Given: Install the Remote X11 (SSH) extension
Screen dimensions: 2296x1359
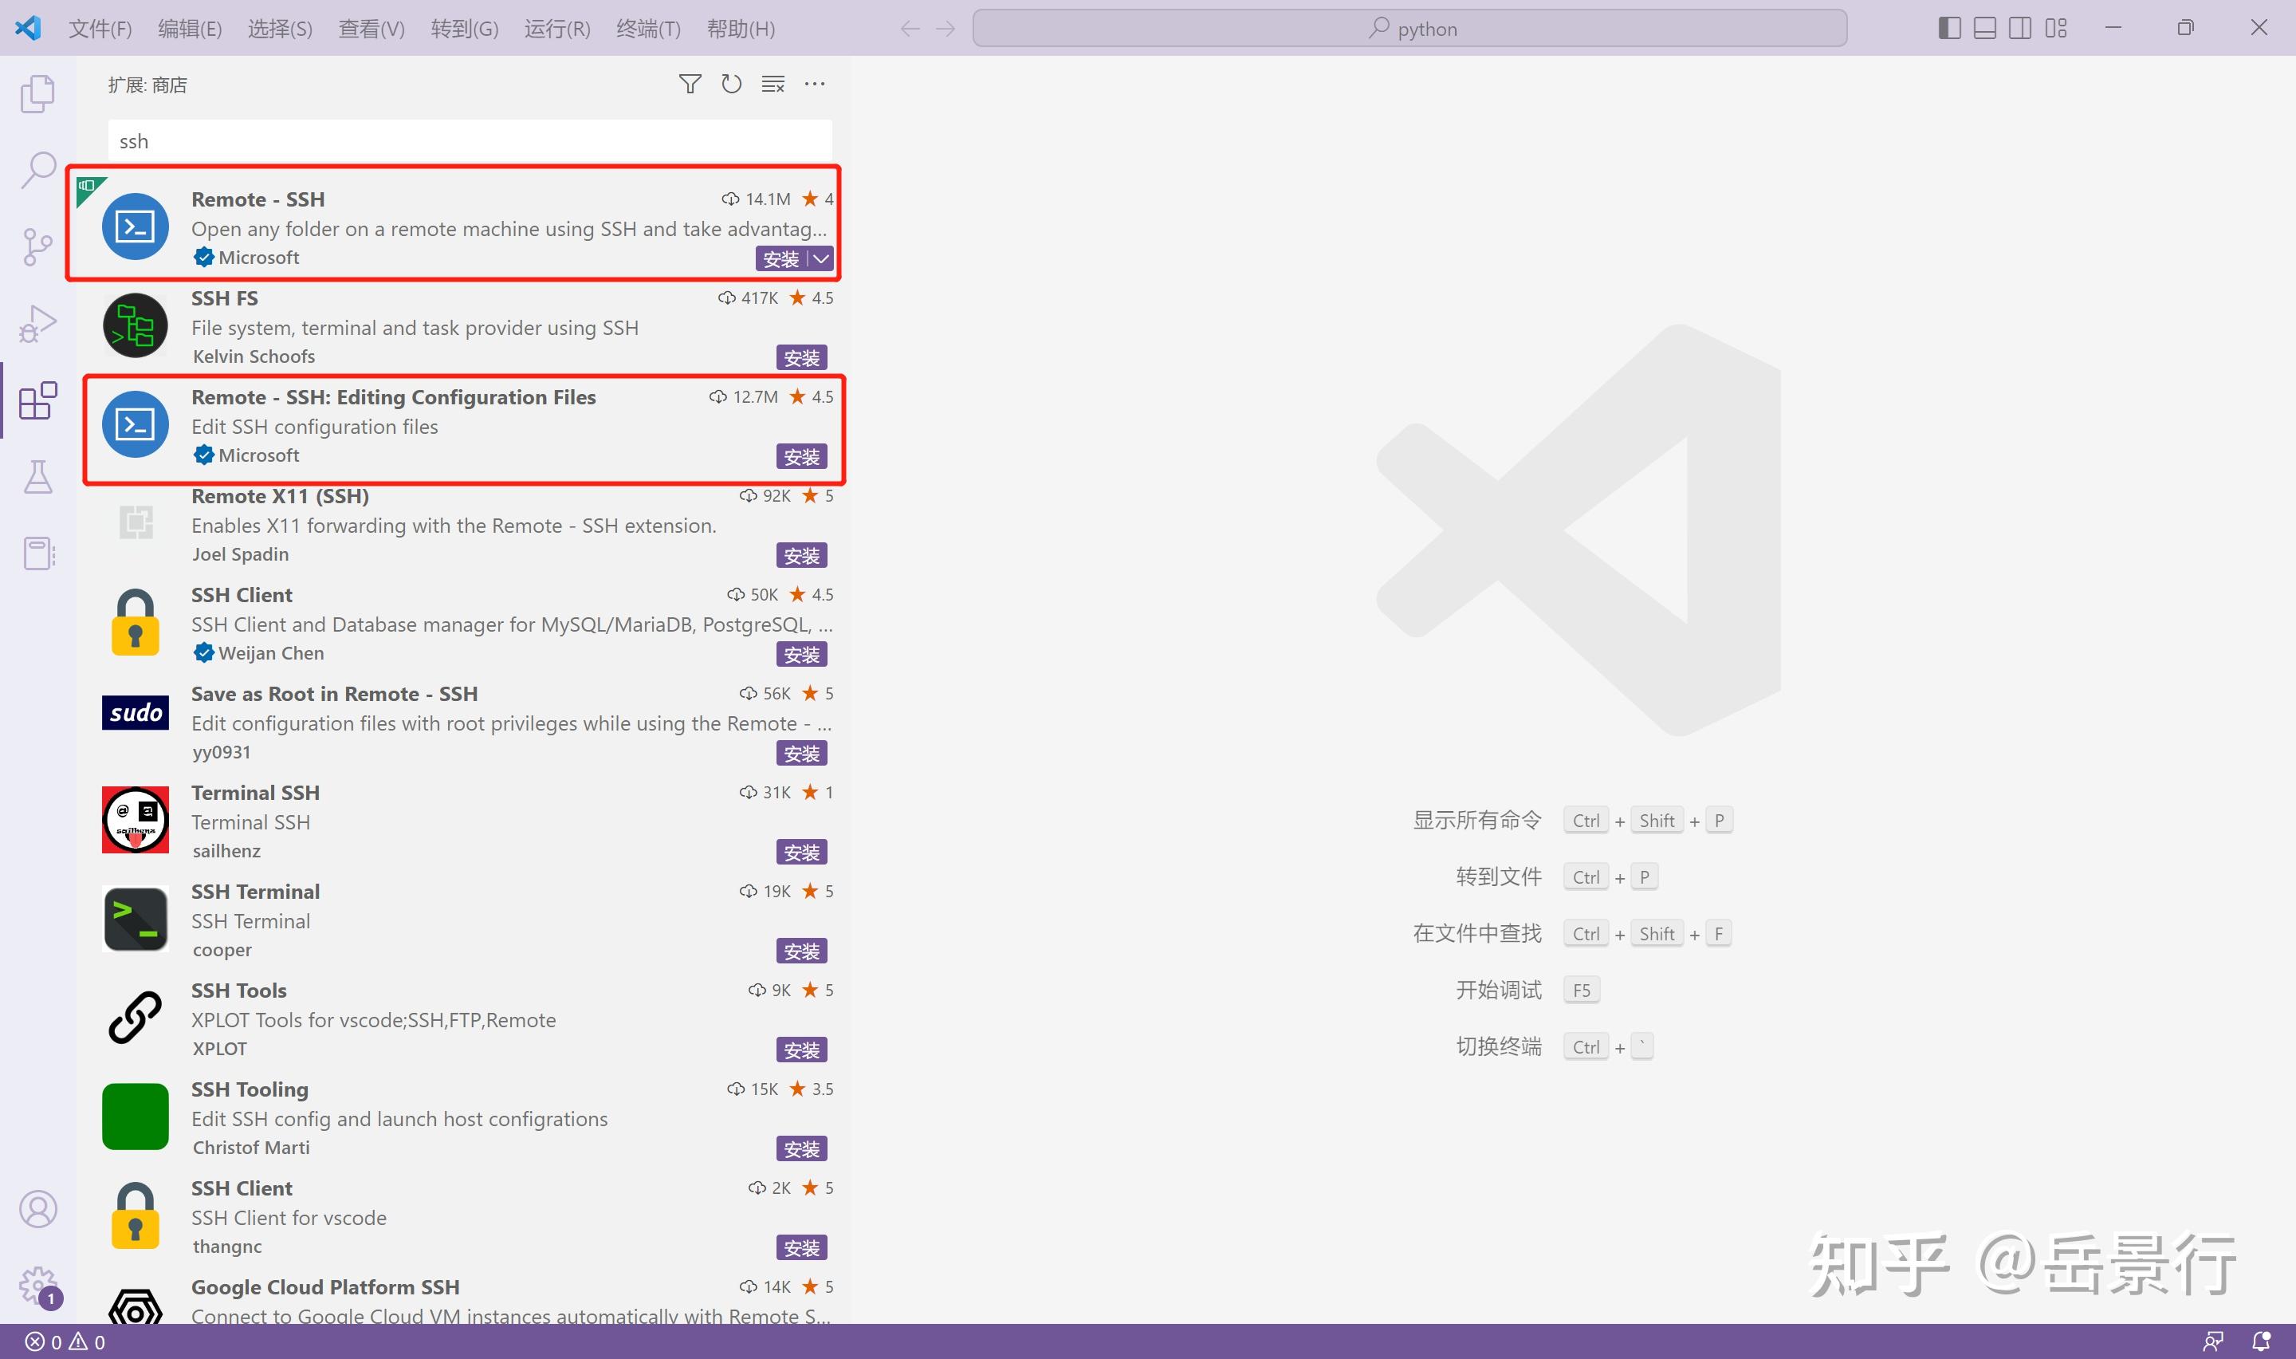Looking at the screenshot, I should pos(802,556).
